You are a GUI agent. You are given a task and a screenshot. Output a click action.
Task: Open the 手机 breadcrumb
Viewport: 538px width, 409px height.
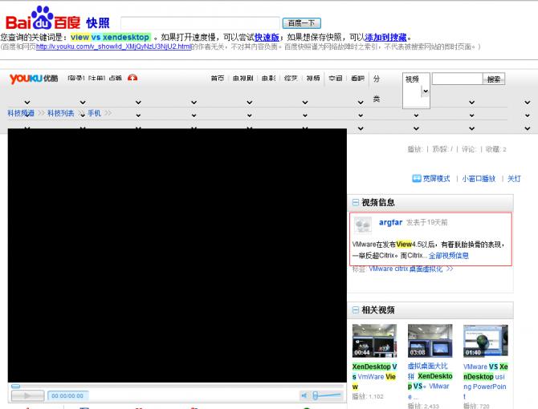click(x=95, y=113)
